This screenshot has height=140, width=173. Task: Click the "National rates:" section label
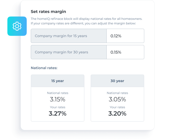pos(44,68)
